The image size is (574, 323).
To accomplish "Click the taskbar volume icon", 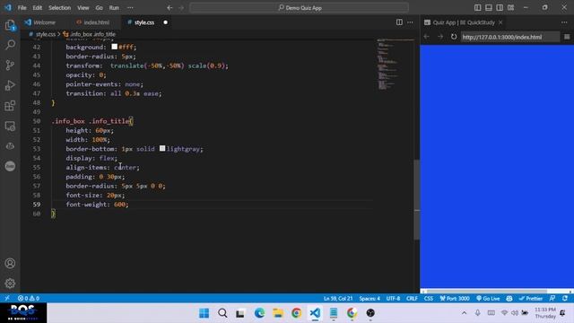I will (515, 313).
